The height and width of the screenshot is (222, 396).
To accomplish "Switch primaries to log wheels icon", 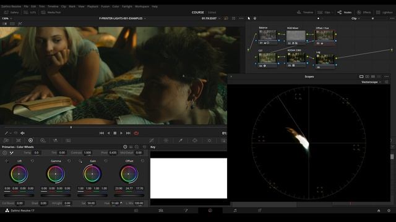I will point(137,147).
